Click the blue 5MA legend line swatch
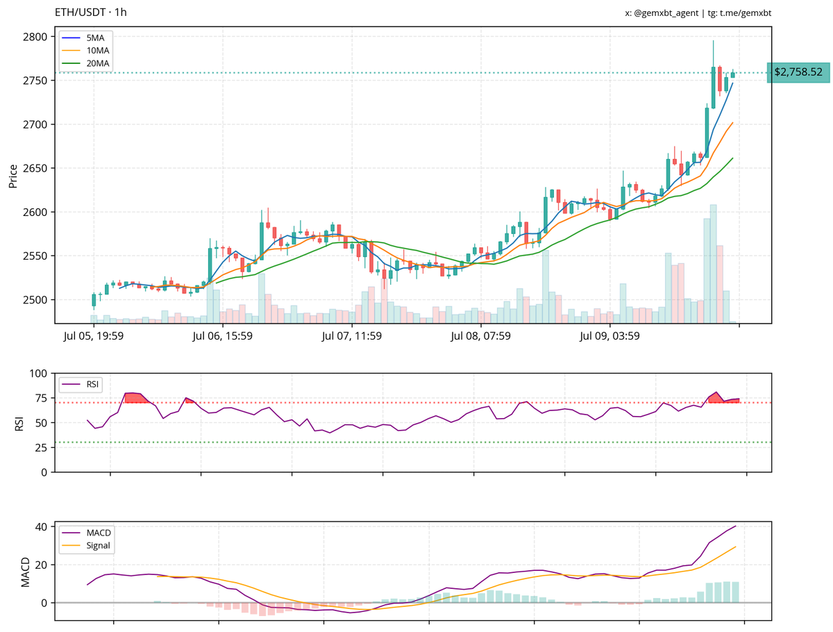833x632 pixels. (x=71, y=38)
